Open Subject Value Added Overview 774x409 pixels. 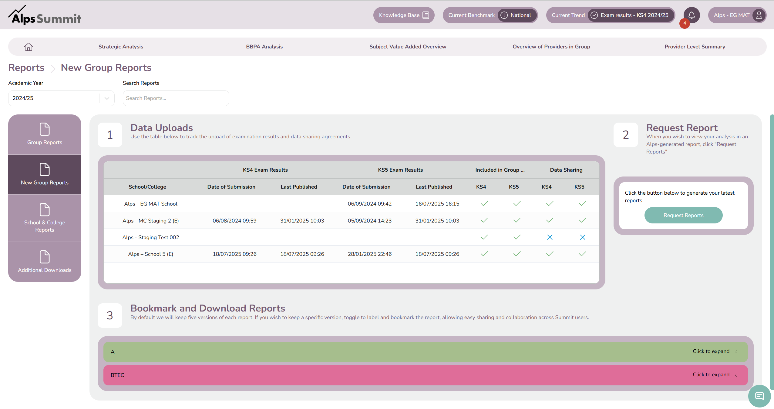408,47
